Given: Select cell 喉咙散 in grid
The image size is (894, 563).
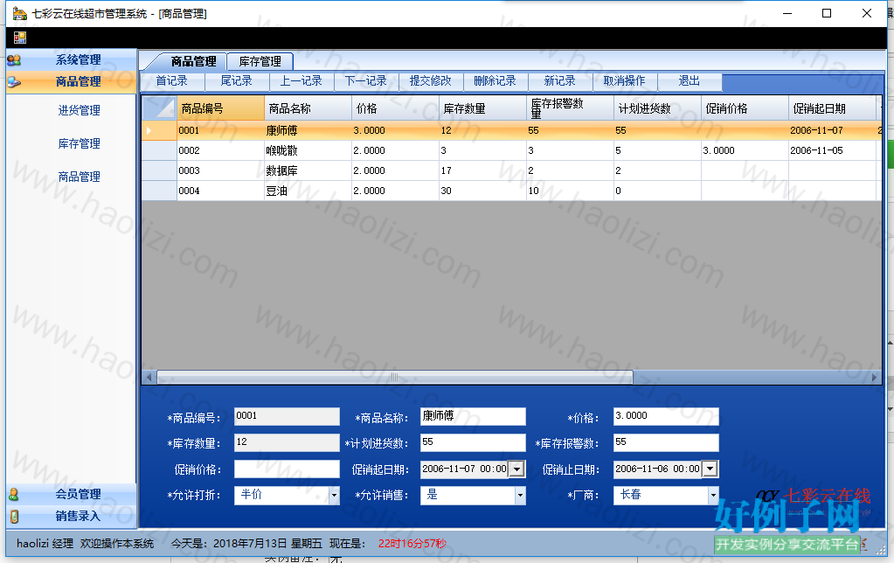Looking at the screenshot, I should [308, 150].
